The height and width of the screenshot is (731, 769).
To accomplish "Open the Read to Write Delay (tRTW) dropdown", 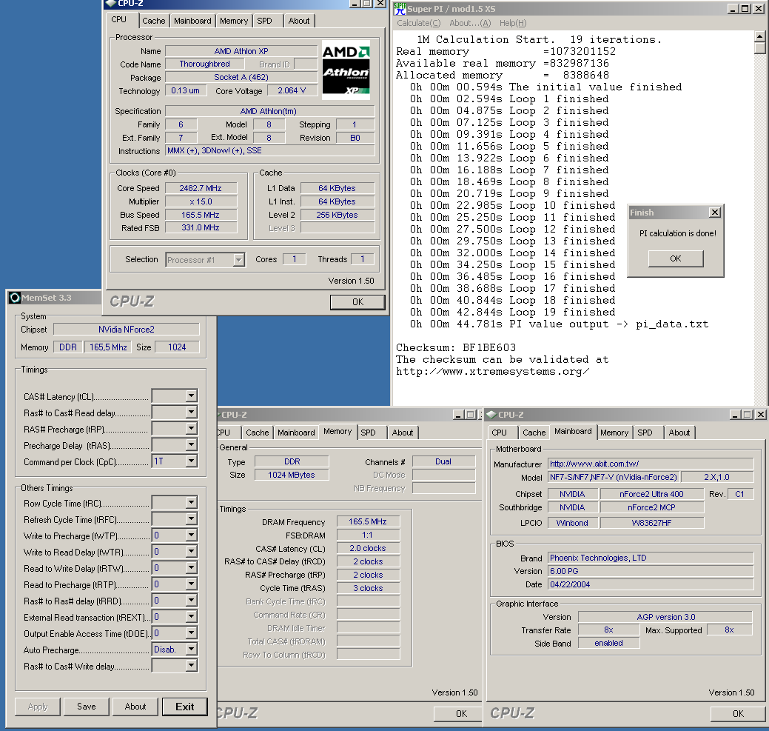I will coord(192,567).
